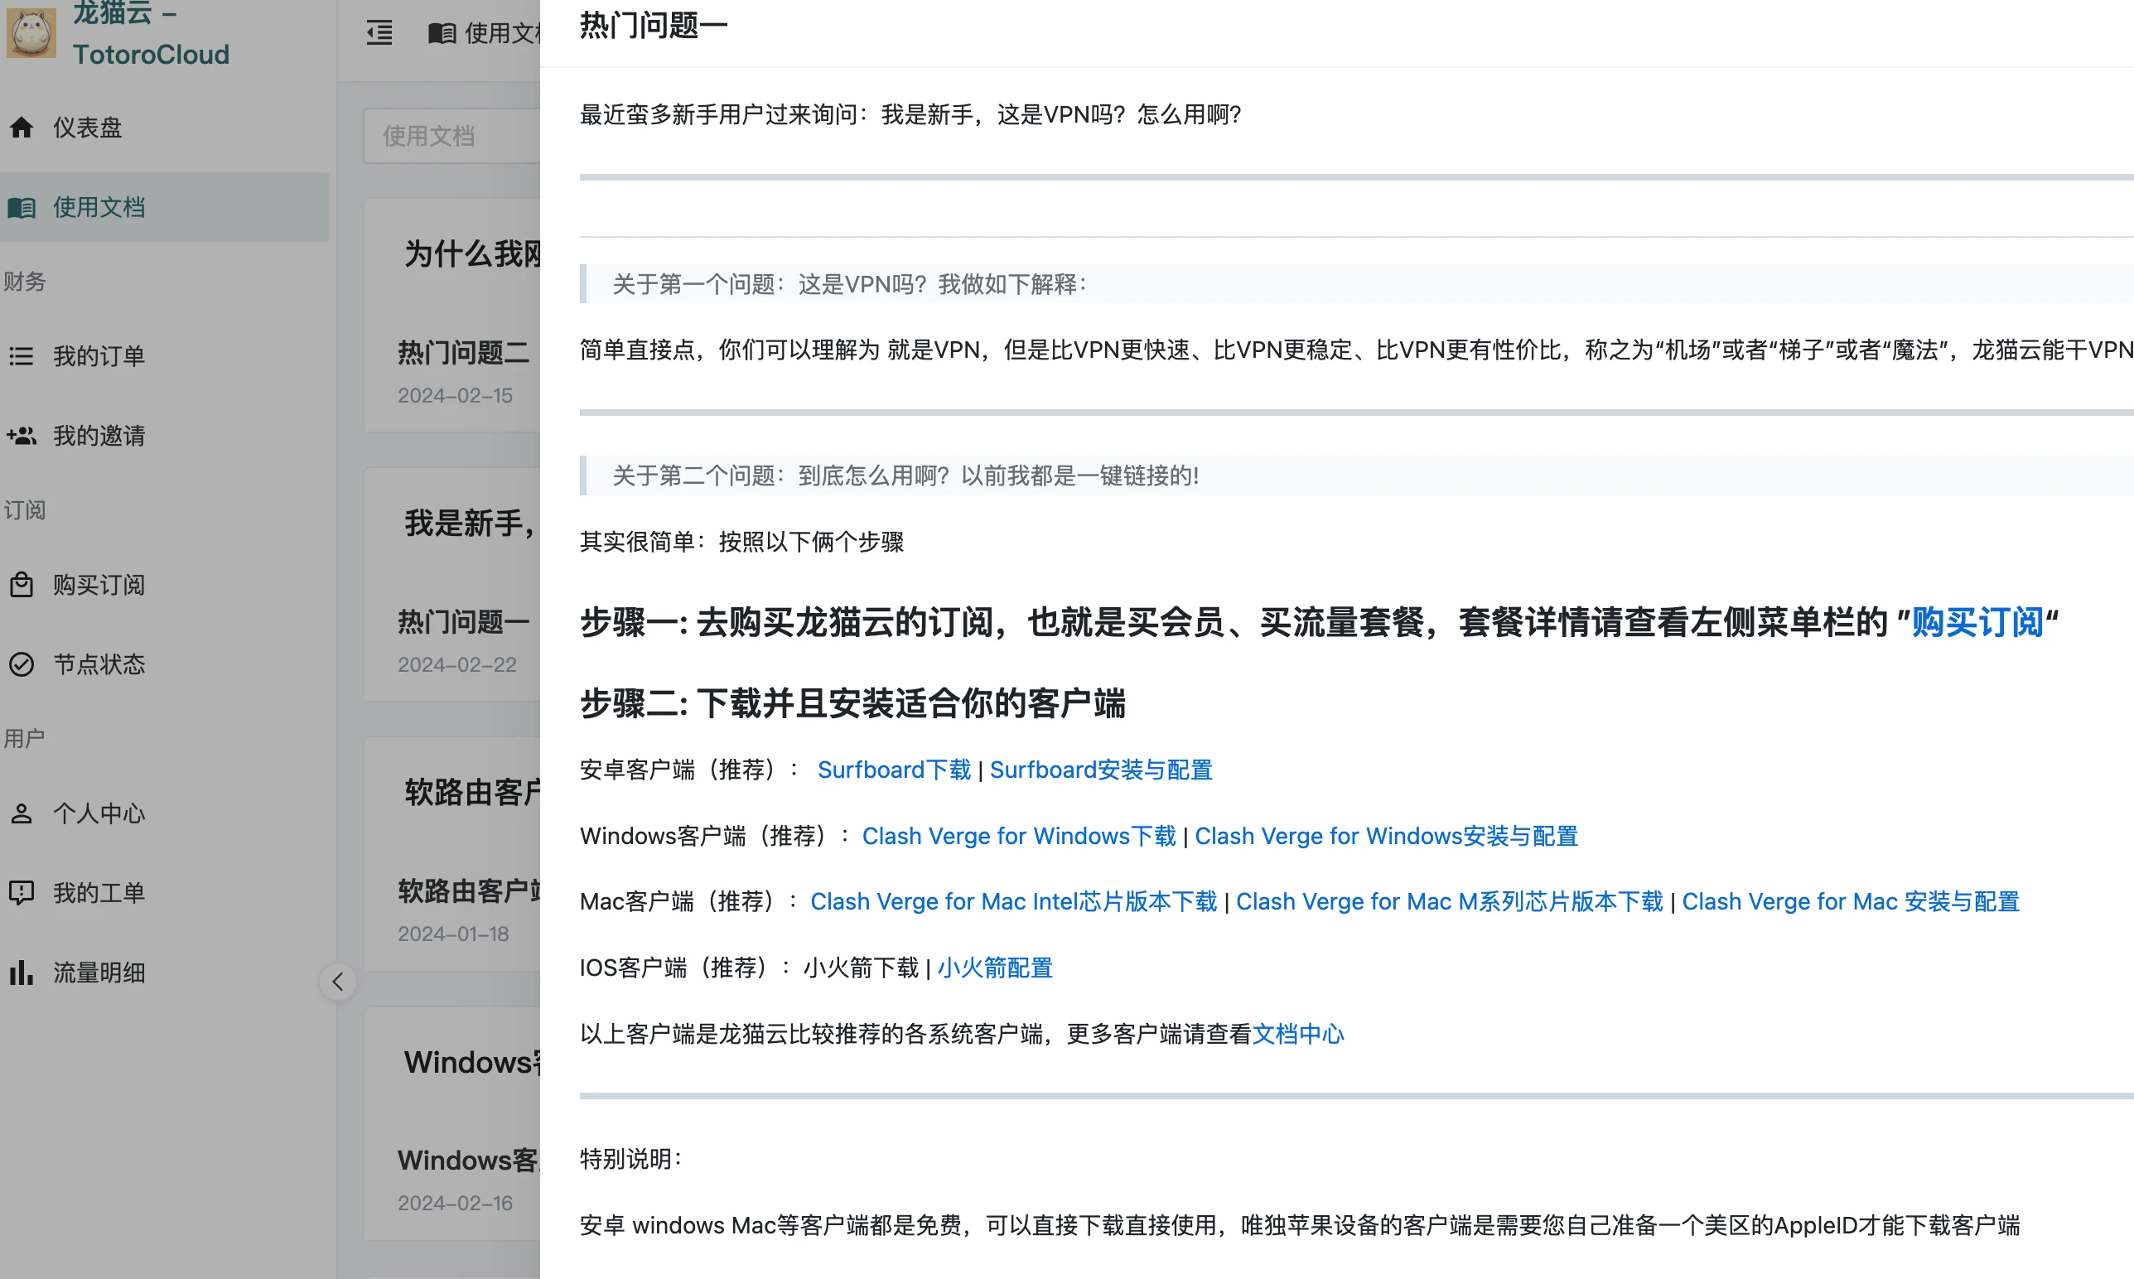The height and width of the screenshot is (1279, 2134).
Task: Collapse the sidebar with the chevron button
Action: pos(338,982)
